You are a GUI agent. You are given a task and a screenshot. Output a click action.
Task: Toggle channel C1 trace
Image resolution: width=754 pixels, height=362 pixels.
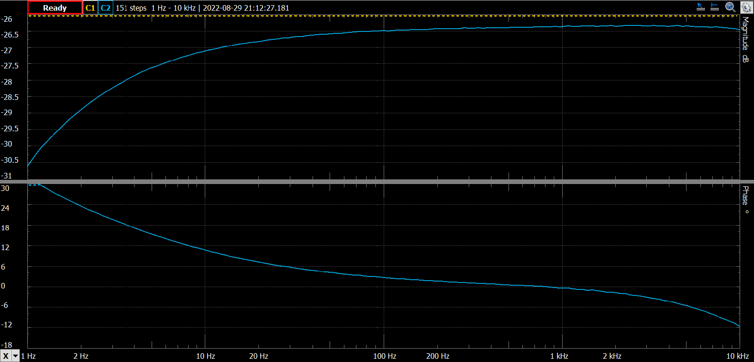click(90, 8)
